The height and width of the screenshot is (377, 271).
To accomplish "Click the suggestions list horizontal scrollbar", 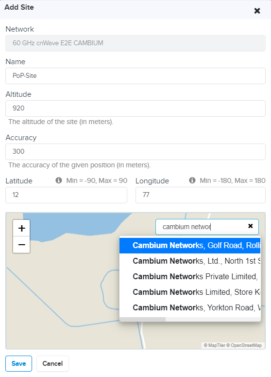I will (x=143, y=319).
